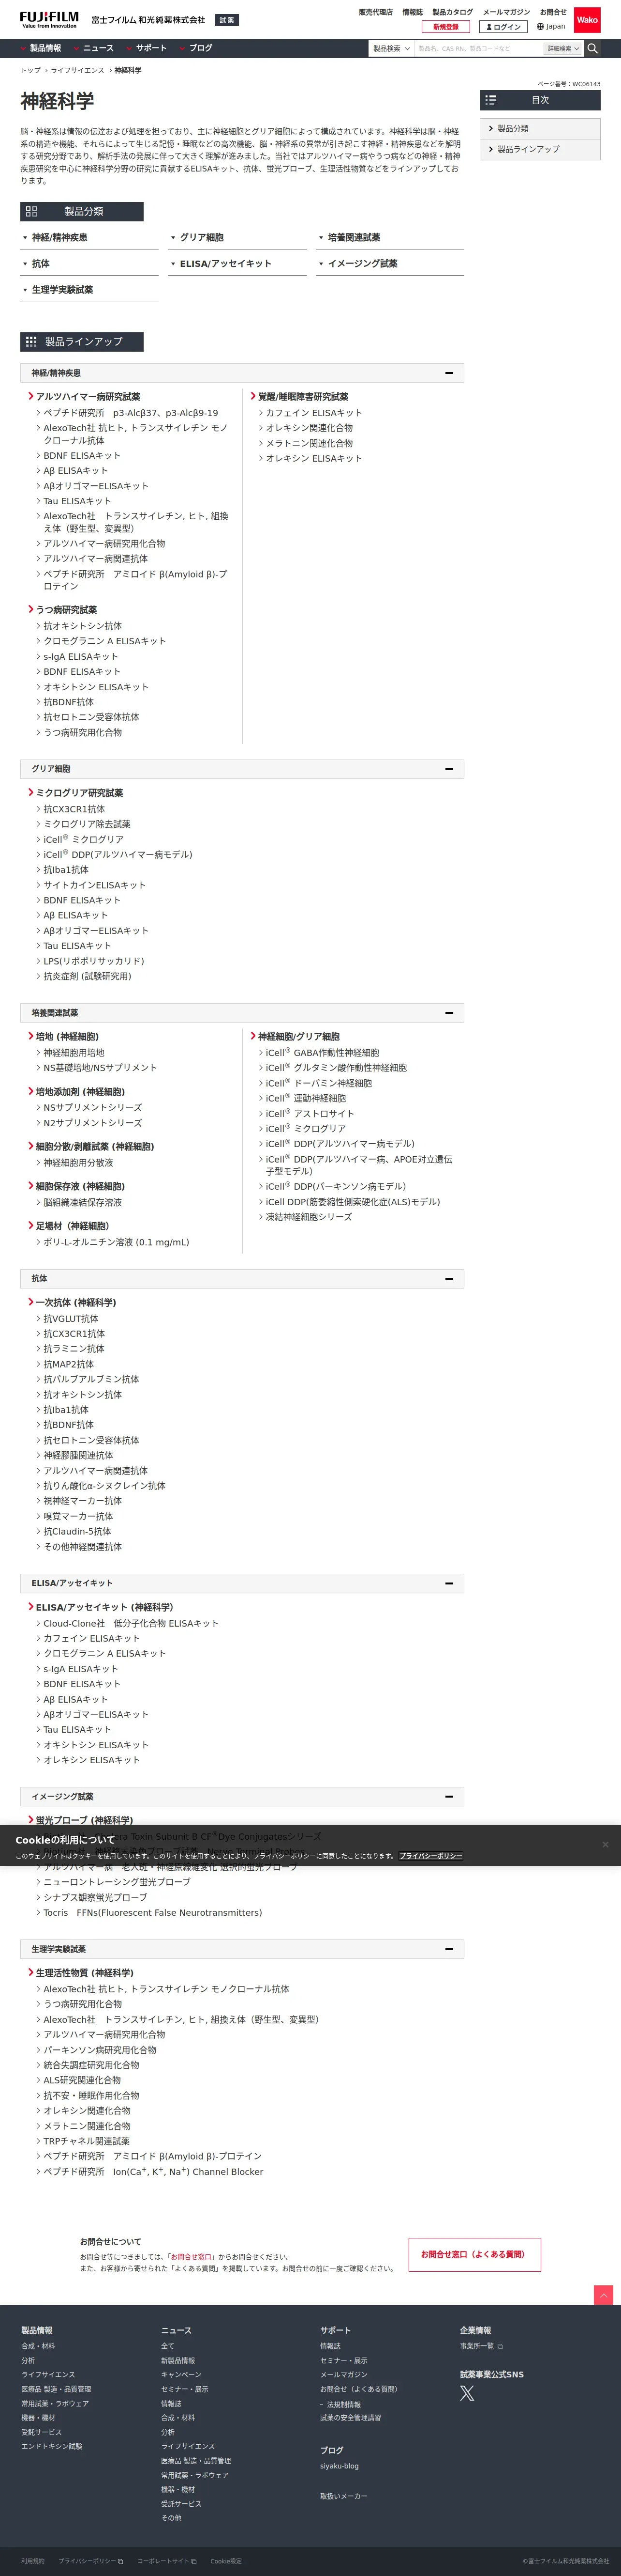Open 抗VGLUT抗体 link

coord(71,1318)
